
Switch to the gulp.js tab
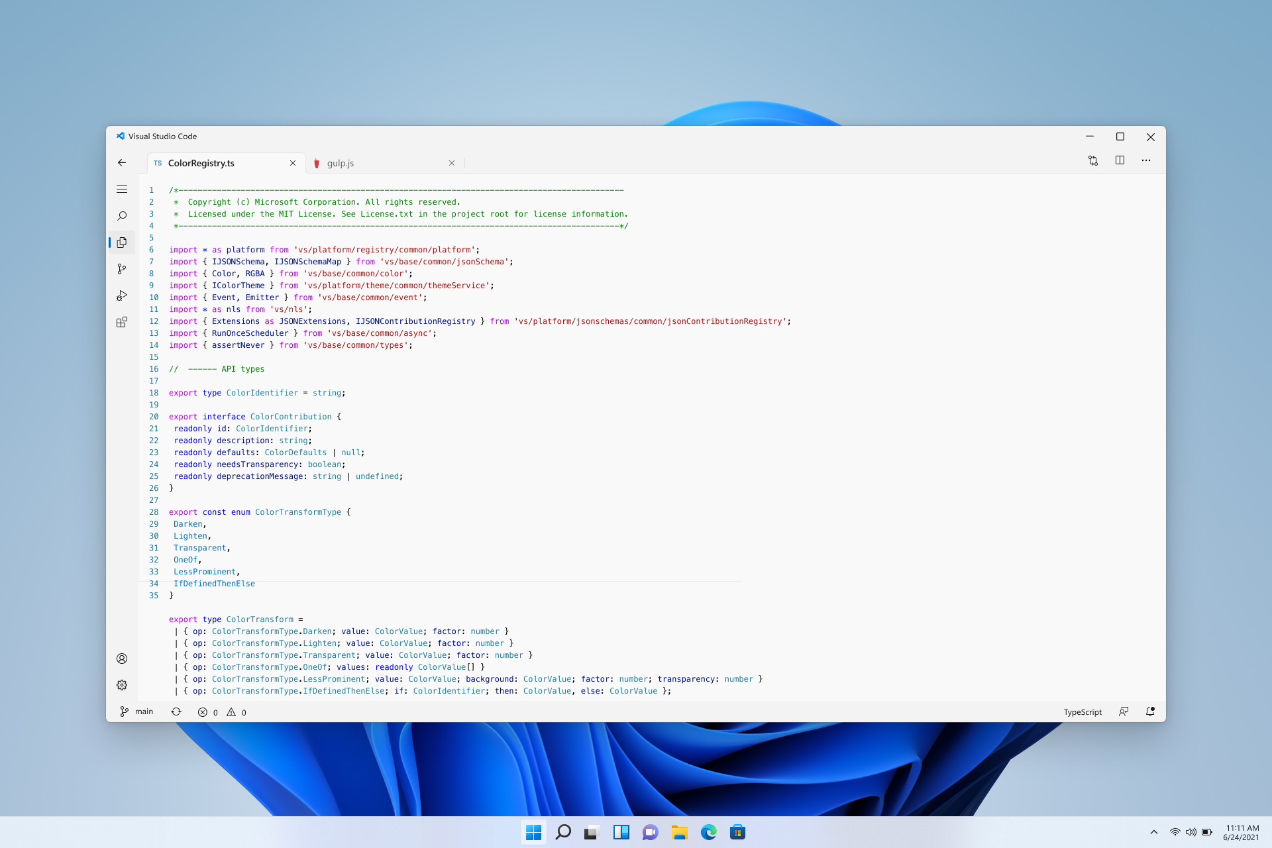pyautogui.click(x=341, y=163)
